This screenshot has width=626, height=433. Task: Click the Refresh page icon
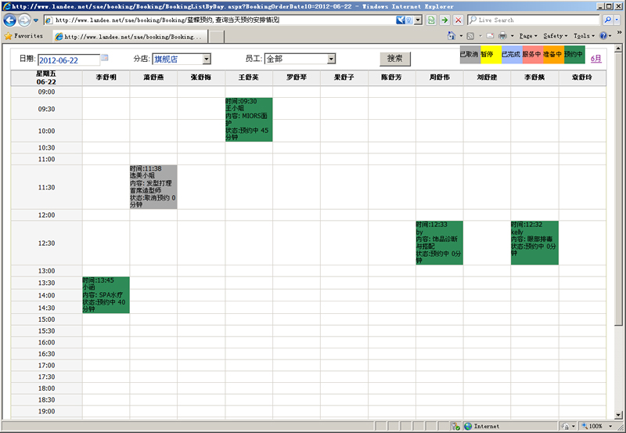click(x=431, y=20)
